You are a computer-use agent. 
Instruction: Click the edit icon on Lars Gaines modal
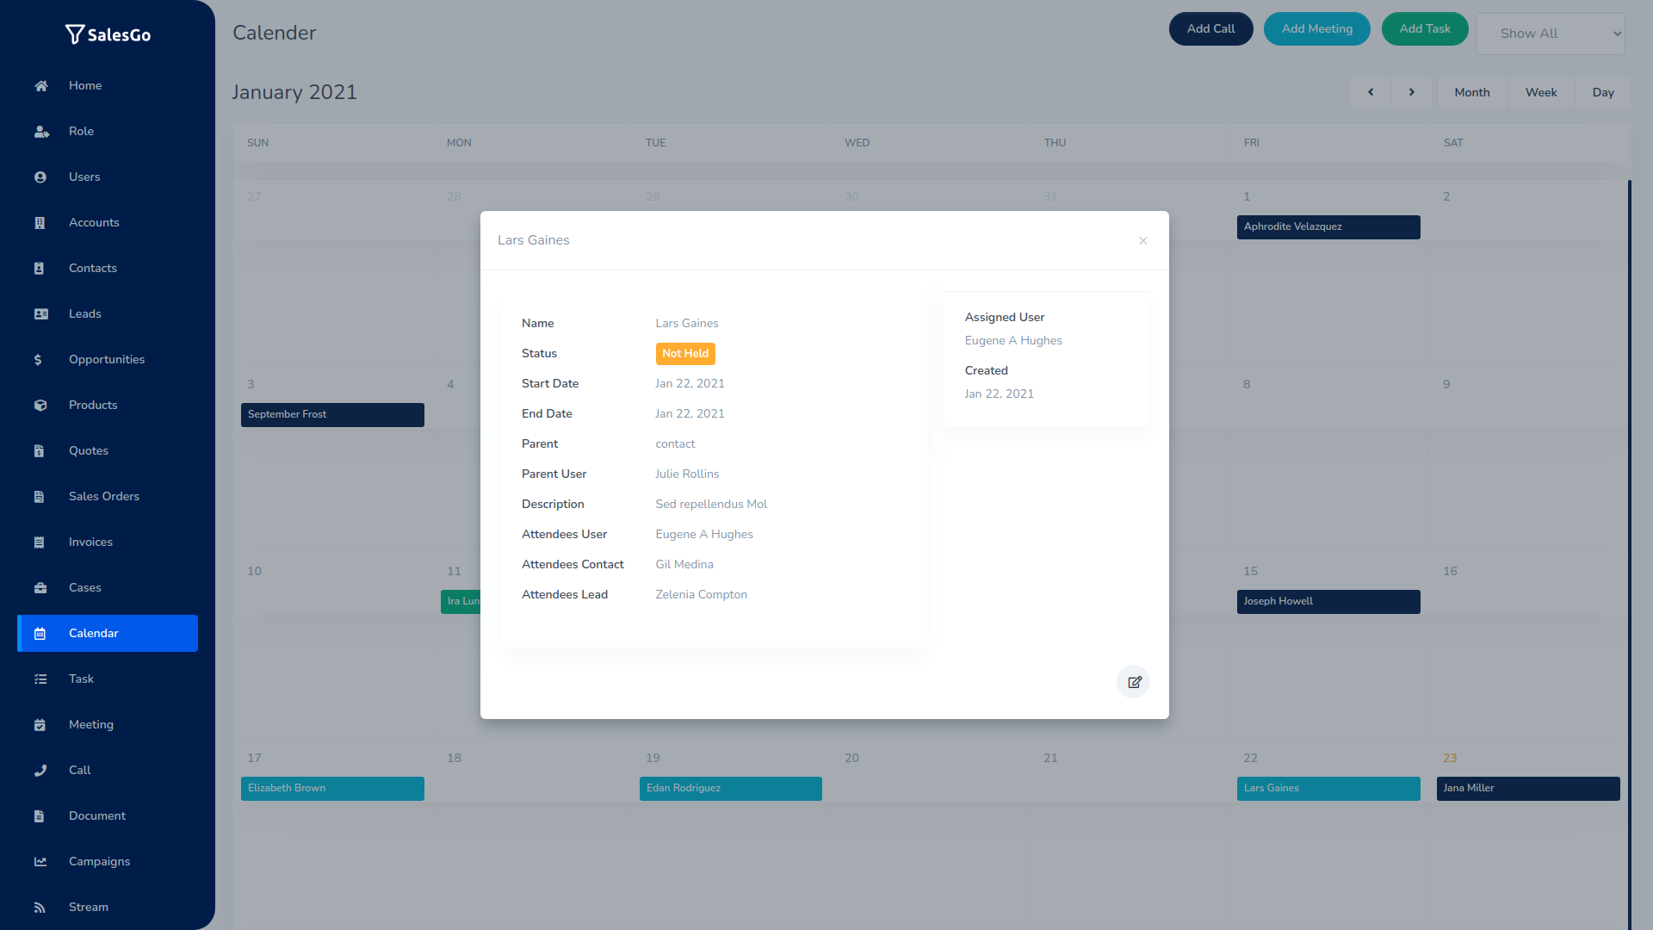pyautogui.click(x=1134, y=681)
